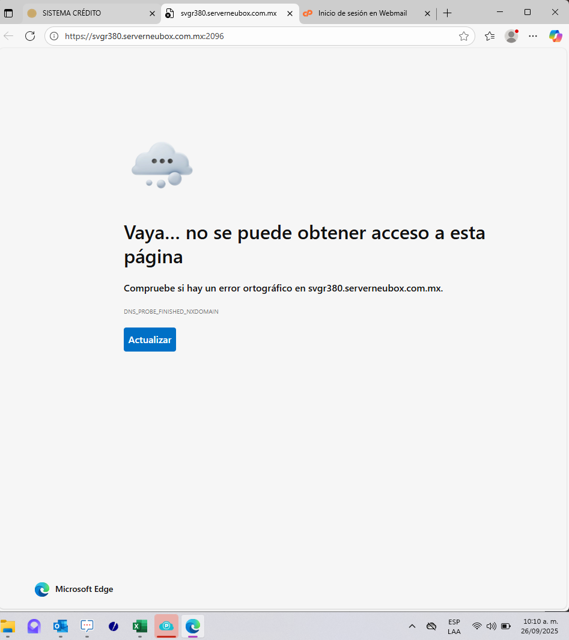Open the Favorites list icon
Image resolution: width=569 pixels, height=640 pixels.
(490, 36)
